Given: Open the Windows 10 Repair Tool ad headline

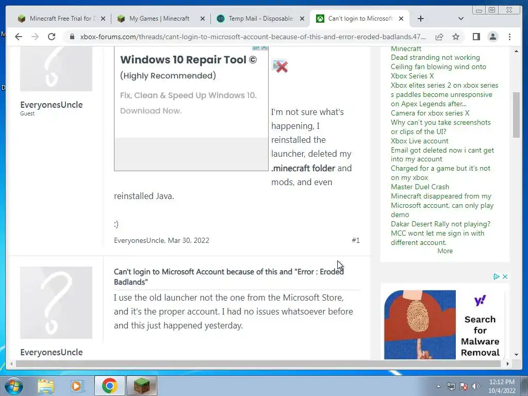Looking at the screenshot, I should (189, 60).
